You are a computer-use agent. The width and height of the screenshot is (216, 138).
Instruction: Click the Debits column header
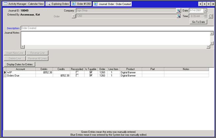point(44,69)
